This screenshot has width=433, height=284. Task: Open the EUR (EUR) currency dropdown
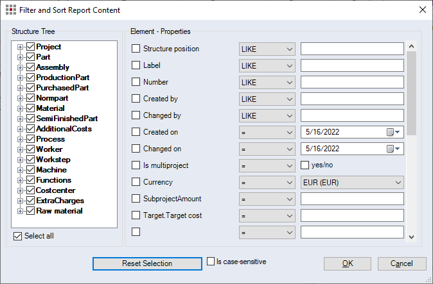[352, 182]
